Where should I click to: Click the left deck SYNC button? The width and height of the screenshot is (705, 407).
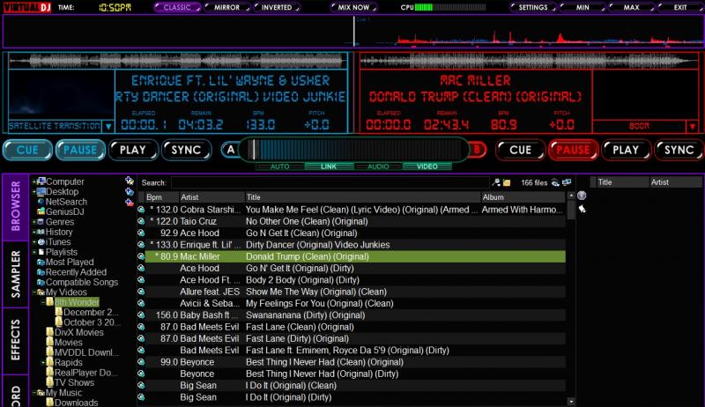pos(186,150)
